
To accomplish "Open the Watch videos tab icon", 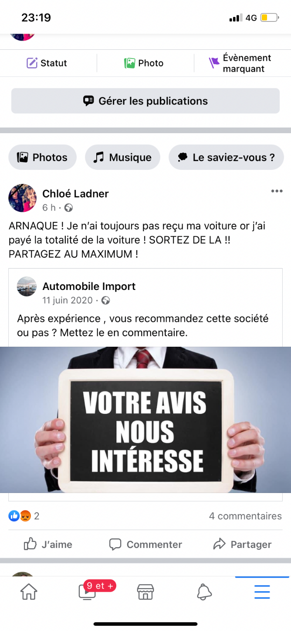I will pyautogui.click(x=88, y=591).
